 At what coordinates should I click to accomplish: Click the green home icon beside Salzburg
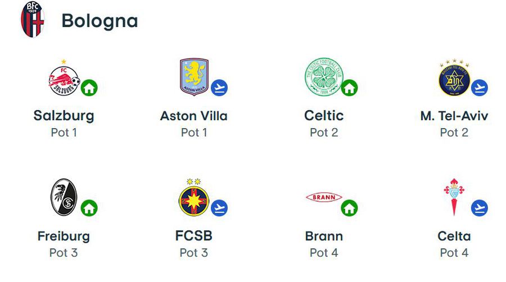click(89, 88)
